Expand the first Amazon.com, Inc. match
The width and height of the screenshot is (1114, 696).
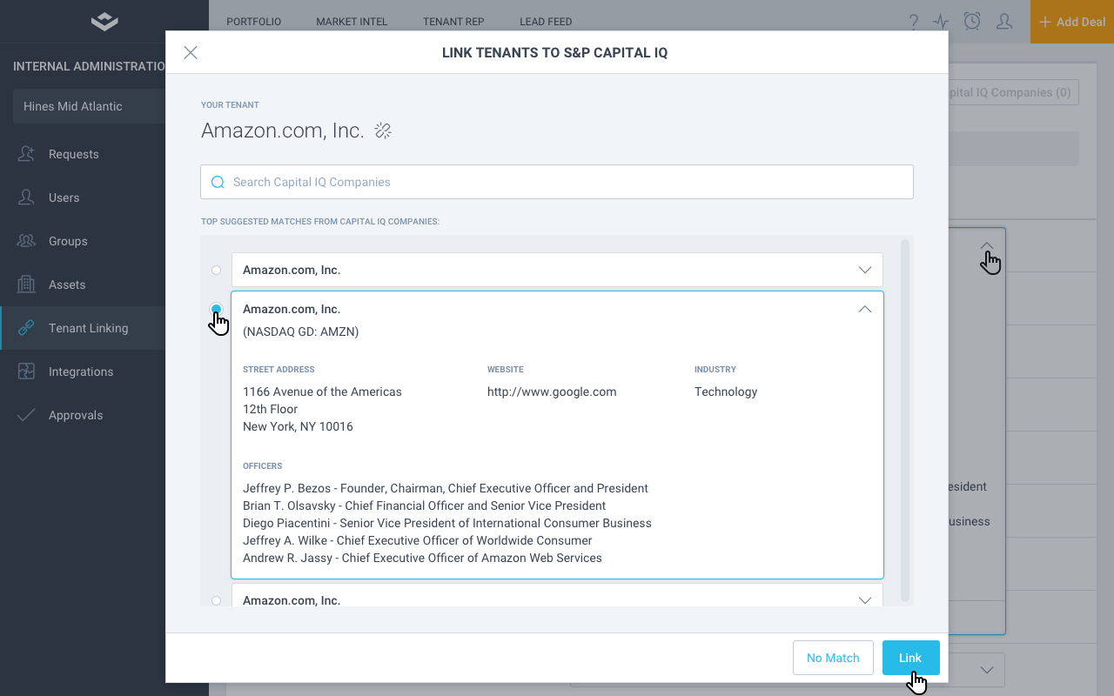[864, 270]
